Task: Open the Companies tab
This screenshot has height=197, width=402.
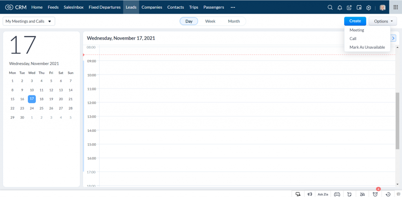Action: click(152, 7)
